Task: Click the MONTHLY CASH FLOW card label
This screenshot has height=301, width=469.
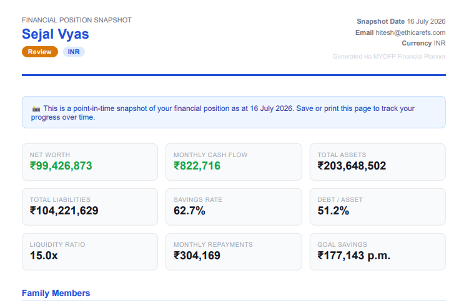Action: (x=210, y=155)
